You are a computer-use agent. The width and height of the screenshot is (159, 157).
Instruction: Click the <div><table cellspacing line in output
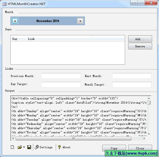65,98
